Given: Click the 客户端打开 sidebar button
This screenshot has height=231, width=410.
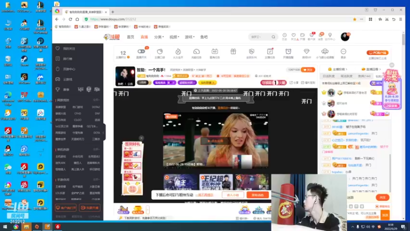Looking at the screenshot, I should click(x=66, y=208).
